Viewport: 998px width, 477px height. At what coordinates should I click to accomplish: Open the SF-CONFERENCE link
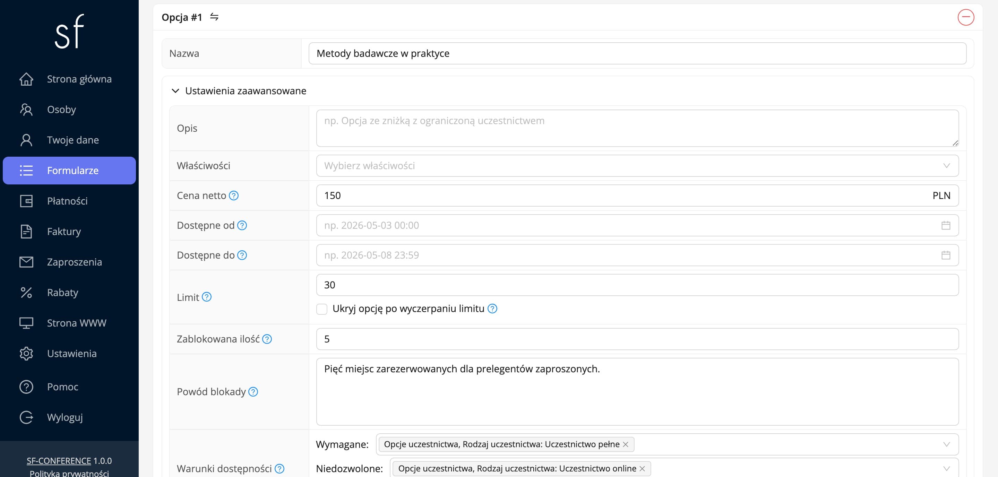tap(59, 461)
